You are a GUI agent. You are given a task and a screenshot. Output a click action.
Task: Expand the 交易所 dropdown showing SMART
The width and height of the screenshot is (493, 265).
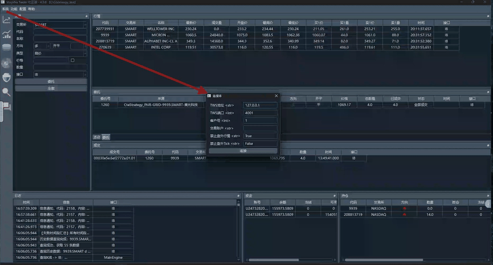point(60,25)
